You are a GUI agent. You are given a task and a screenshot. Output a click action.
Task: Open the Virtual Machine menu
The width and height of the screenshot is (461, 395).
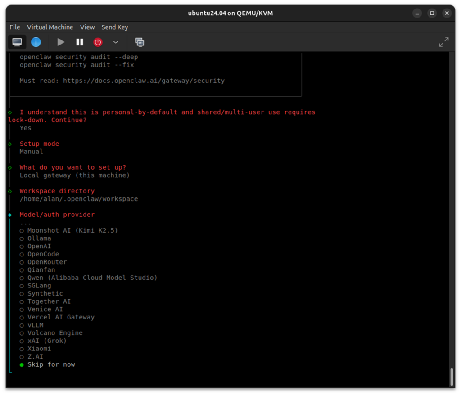[50, 27]
